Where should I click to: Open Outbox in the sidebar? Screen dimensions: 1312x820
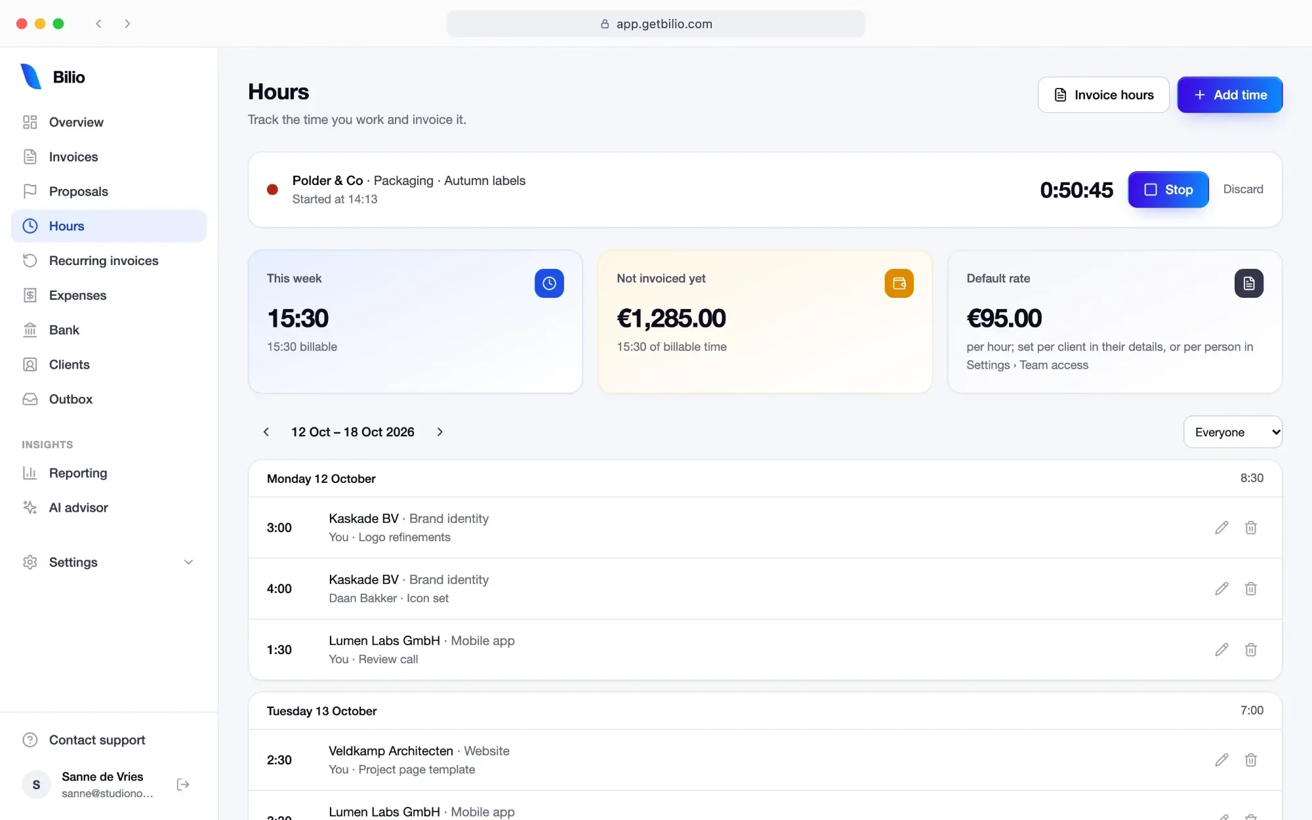[109, 400]
